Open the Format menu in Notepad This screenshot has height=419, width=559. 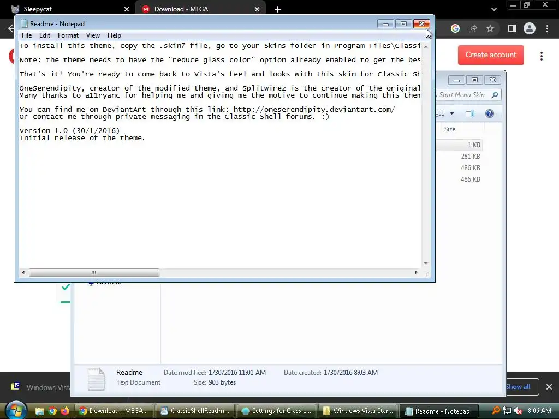68,35
